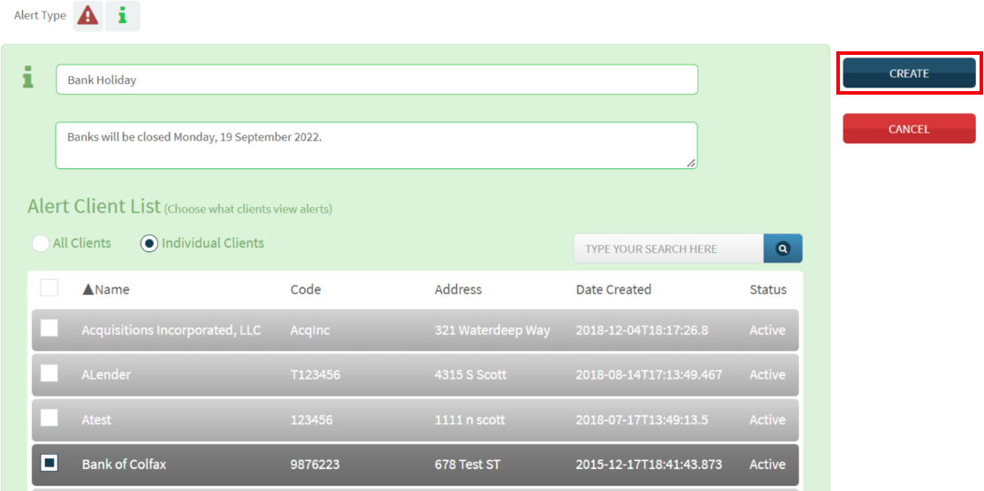This screenshot has width=984, height=491.
Task: Click Active status in Bank of Colfax row
Action: (767, 464)
